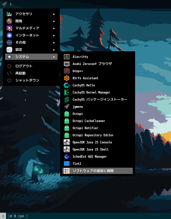The width and height of the screenshot is (171, 219).
Task: Launch Octopi Repository Editor
Action: (x=97, y=135)
